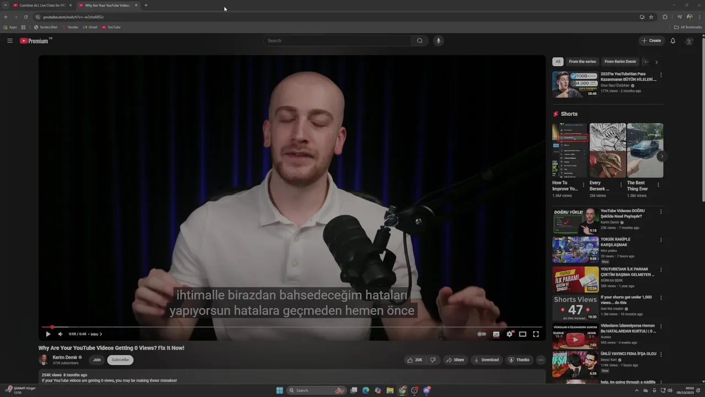Open the player settings gear
Viewport: 705px width, 397px height.
(509, 334)
